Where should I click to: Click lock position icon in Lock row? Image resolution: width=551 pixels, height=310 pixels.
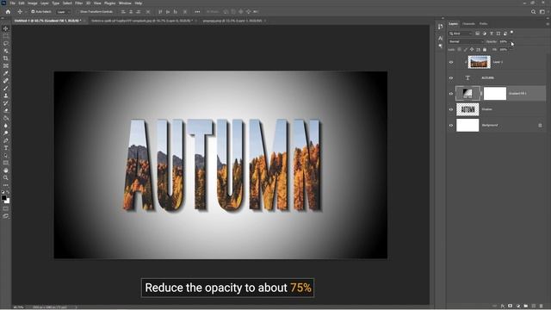click(x=472, y=50)
